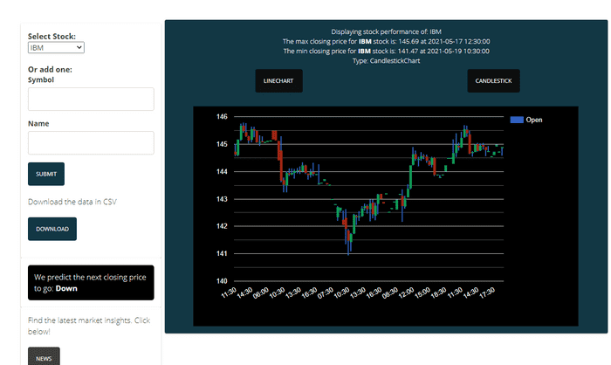The image size is (611, 365).
Task: Click the Type: CandlestickChart text
Action: pyautogui.click(x=386, y=61)
